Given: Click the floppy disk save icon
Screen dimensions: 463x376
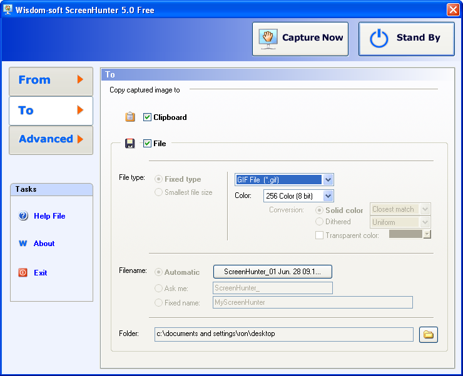Looking at the screenshot, I should point(130,143).
